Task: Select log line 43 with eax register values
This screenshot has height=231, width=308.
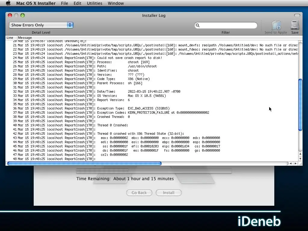Action: 152,138
